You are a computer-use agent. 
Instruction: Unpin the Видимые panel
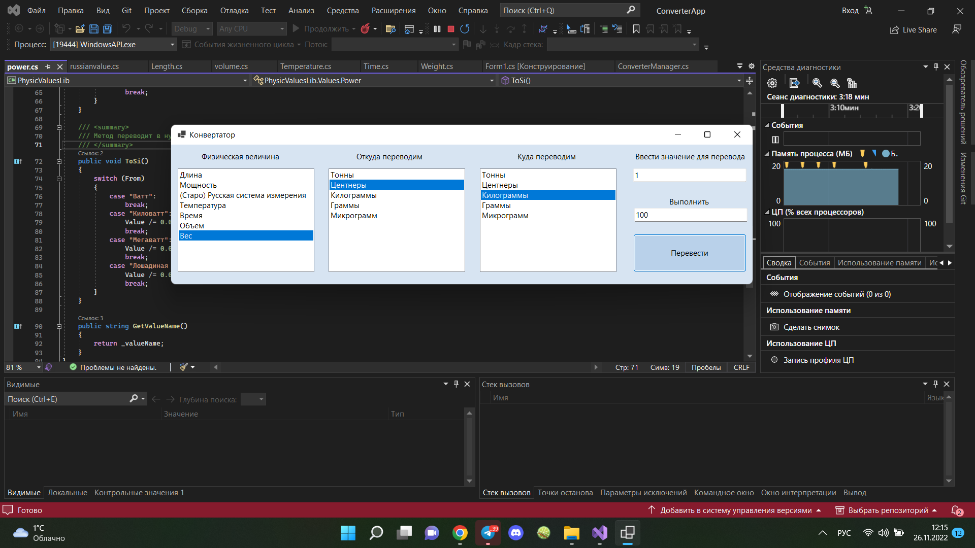coord(456,384)
